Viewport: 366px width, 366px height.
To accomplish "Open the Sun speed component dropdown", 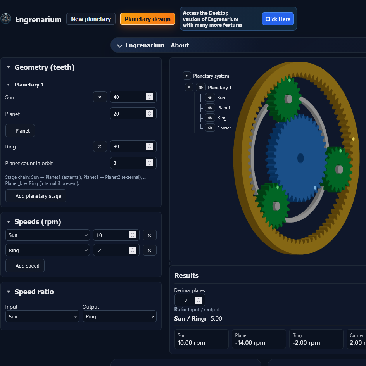I will pyautogui.click(x=48, y=235).
